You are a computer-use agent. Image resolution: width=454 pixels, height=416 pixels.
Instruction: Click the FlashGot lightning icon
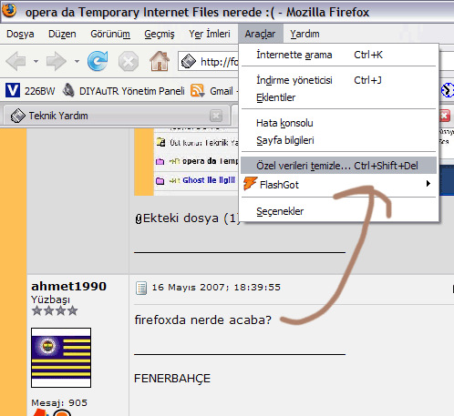(250, 184)
